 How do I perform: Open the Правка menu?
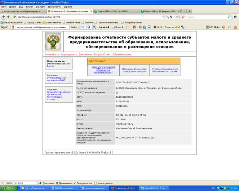click(13, 7)
